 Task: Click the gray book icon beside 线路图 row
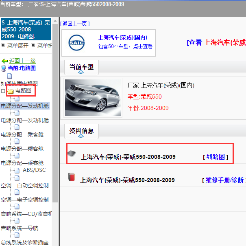pyautogui.click(x=72, y=153)
